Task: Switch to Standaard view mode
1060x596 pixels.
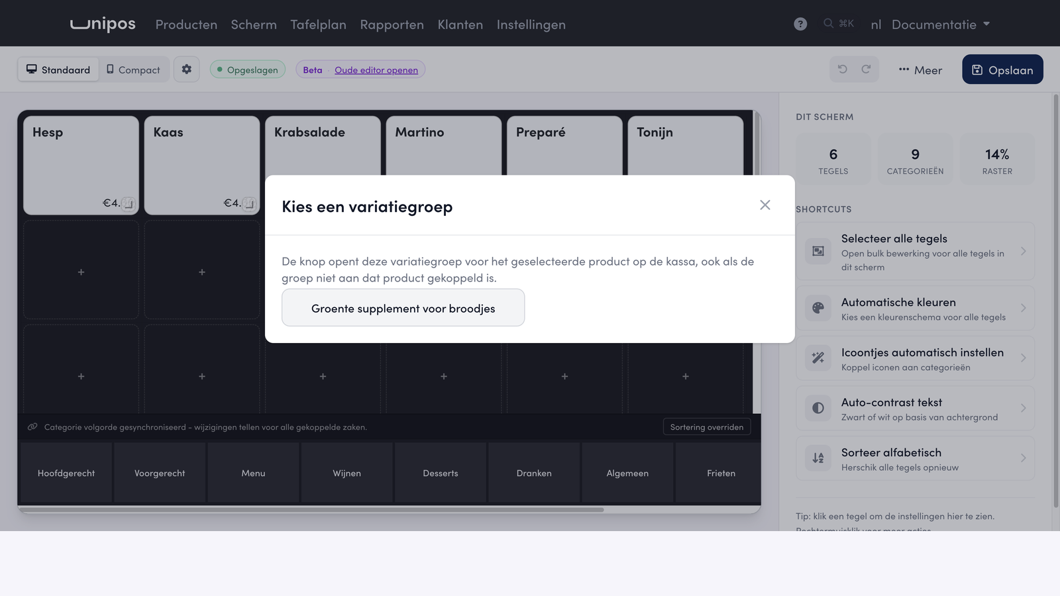Action: [x=58, y=70]
